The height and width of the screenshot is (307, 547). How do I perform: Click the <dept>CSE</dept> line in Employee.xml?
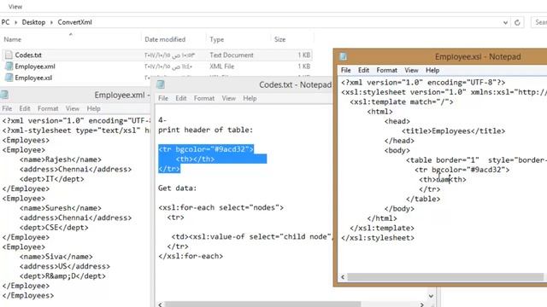tap(54, 228)
